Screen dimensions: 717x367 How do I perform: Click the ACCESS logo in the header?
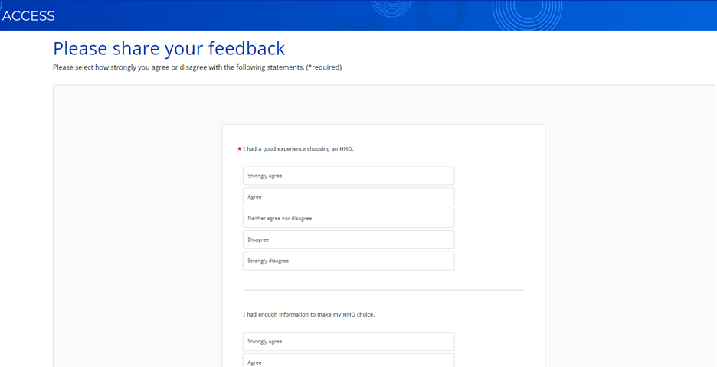(x=28, y=15)
